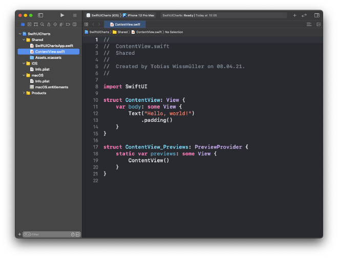Expand the Products folder

(23, 93)
